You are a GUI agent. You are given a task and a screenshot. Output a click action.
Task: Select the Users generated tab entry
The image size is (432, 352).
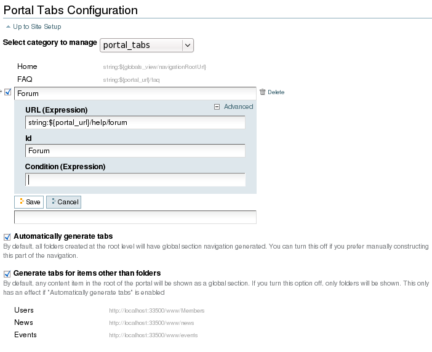[24, 310]
